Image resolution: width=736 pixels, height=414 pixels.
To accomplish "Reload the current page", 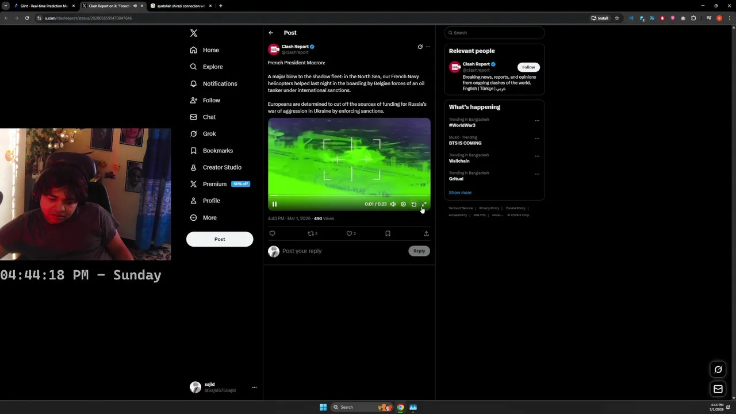I will click(x=26, y=18).
